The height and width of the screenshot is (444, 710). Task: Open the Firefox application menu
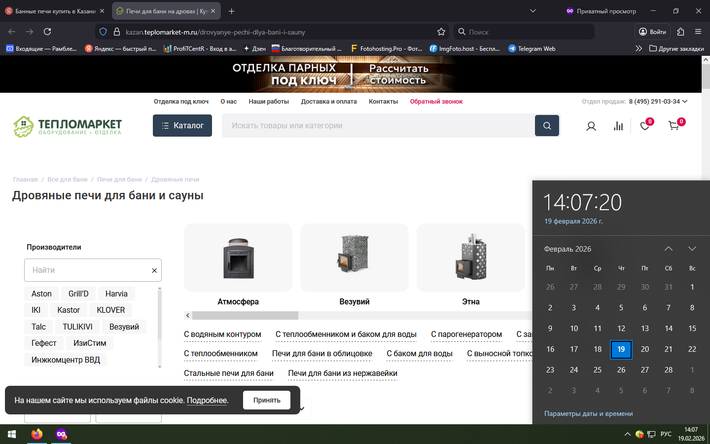pos(698,32)
